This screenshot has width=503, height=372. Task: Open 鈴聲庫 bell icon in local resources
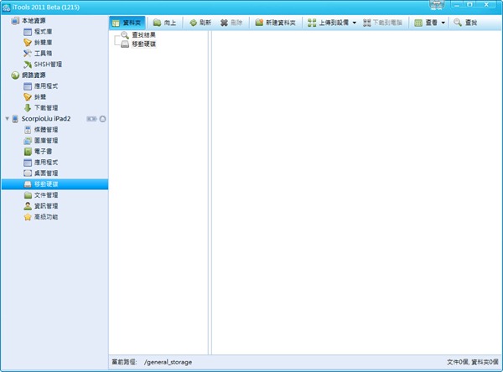tap(28, 43)
